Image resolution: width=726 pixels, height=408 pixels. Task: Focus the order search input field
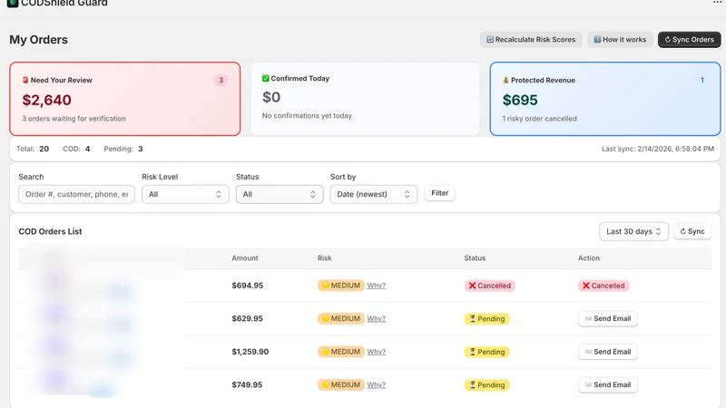click(77, 194)
